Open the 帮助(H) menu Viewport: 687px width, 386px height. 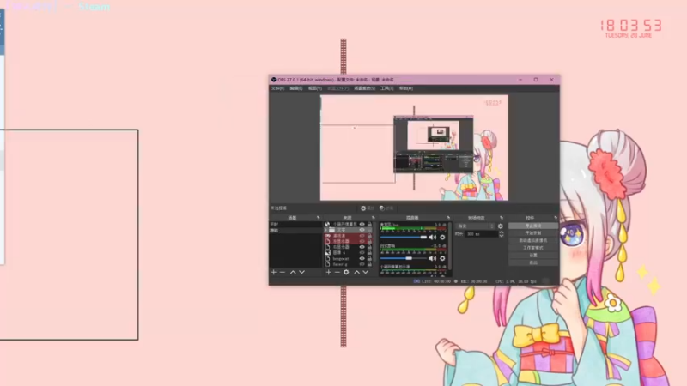406,88
